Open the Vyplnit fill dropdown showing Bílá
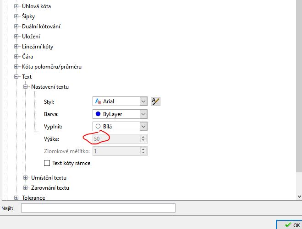302x229 pixels. click(x=143, y=127)
